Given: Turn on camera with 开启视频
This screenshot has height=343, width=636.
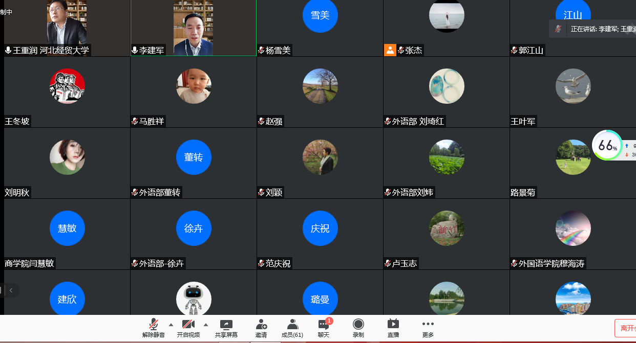Looking at the screenshot, I should [x=188, y=328].
